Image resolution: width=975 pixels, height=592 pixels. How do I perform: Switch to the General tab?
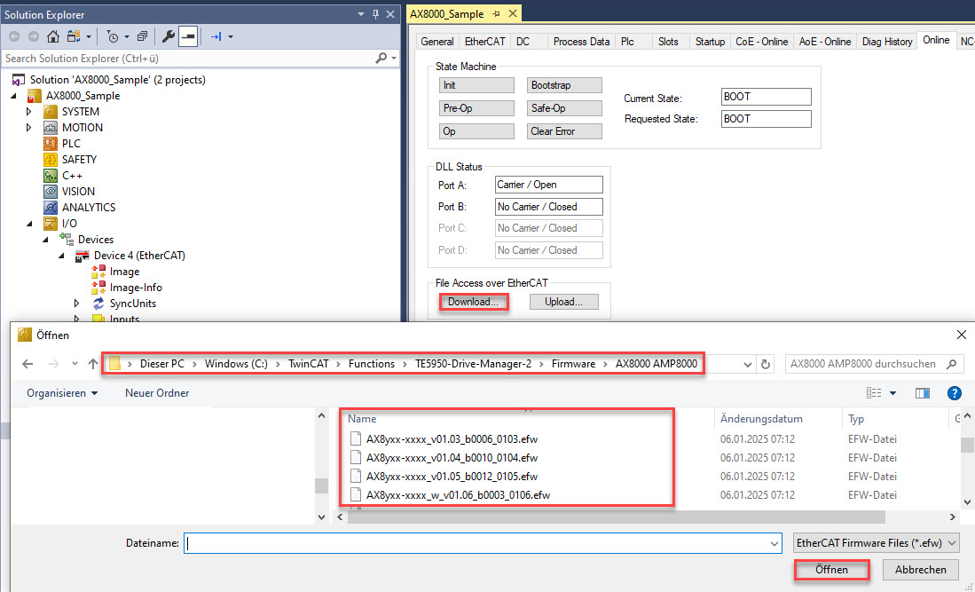(437, 41)
